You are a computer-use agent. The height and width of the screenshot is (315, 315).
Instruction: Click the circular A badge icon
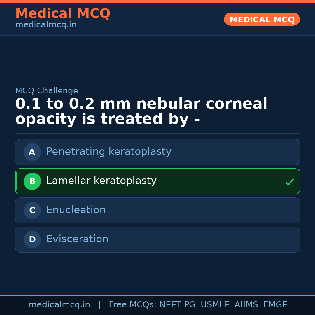tap(32, 152)
